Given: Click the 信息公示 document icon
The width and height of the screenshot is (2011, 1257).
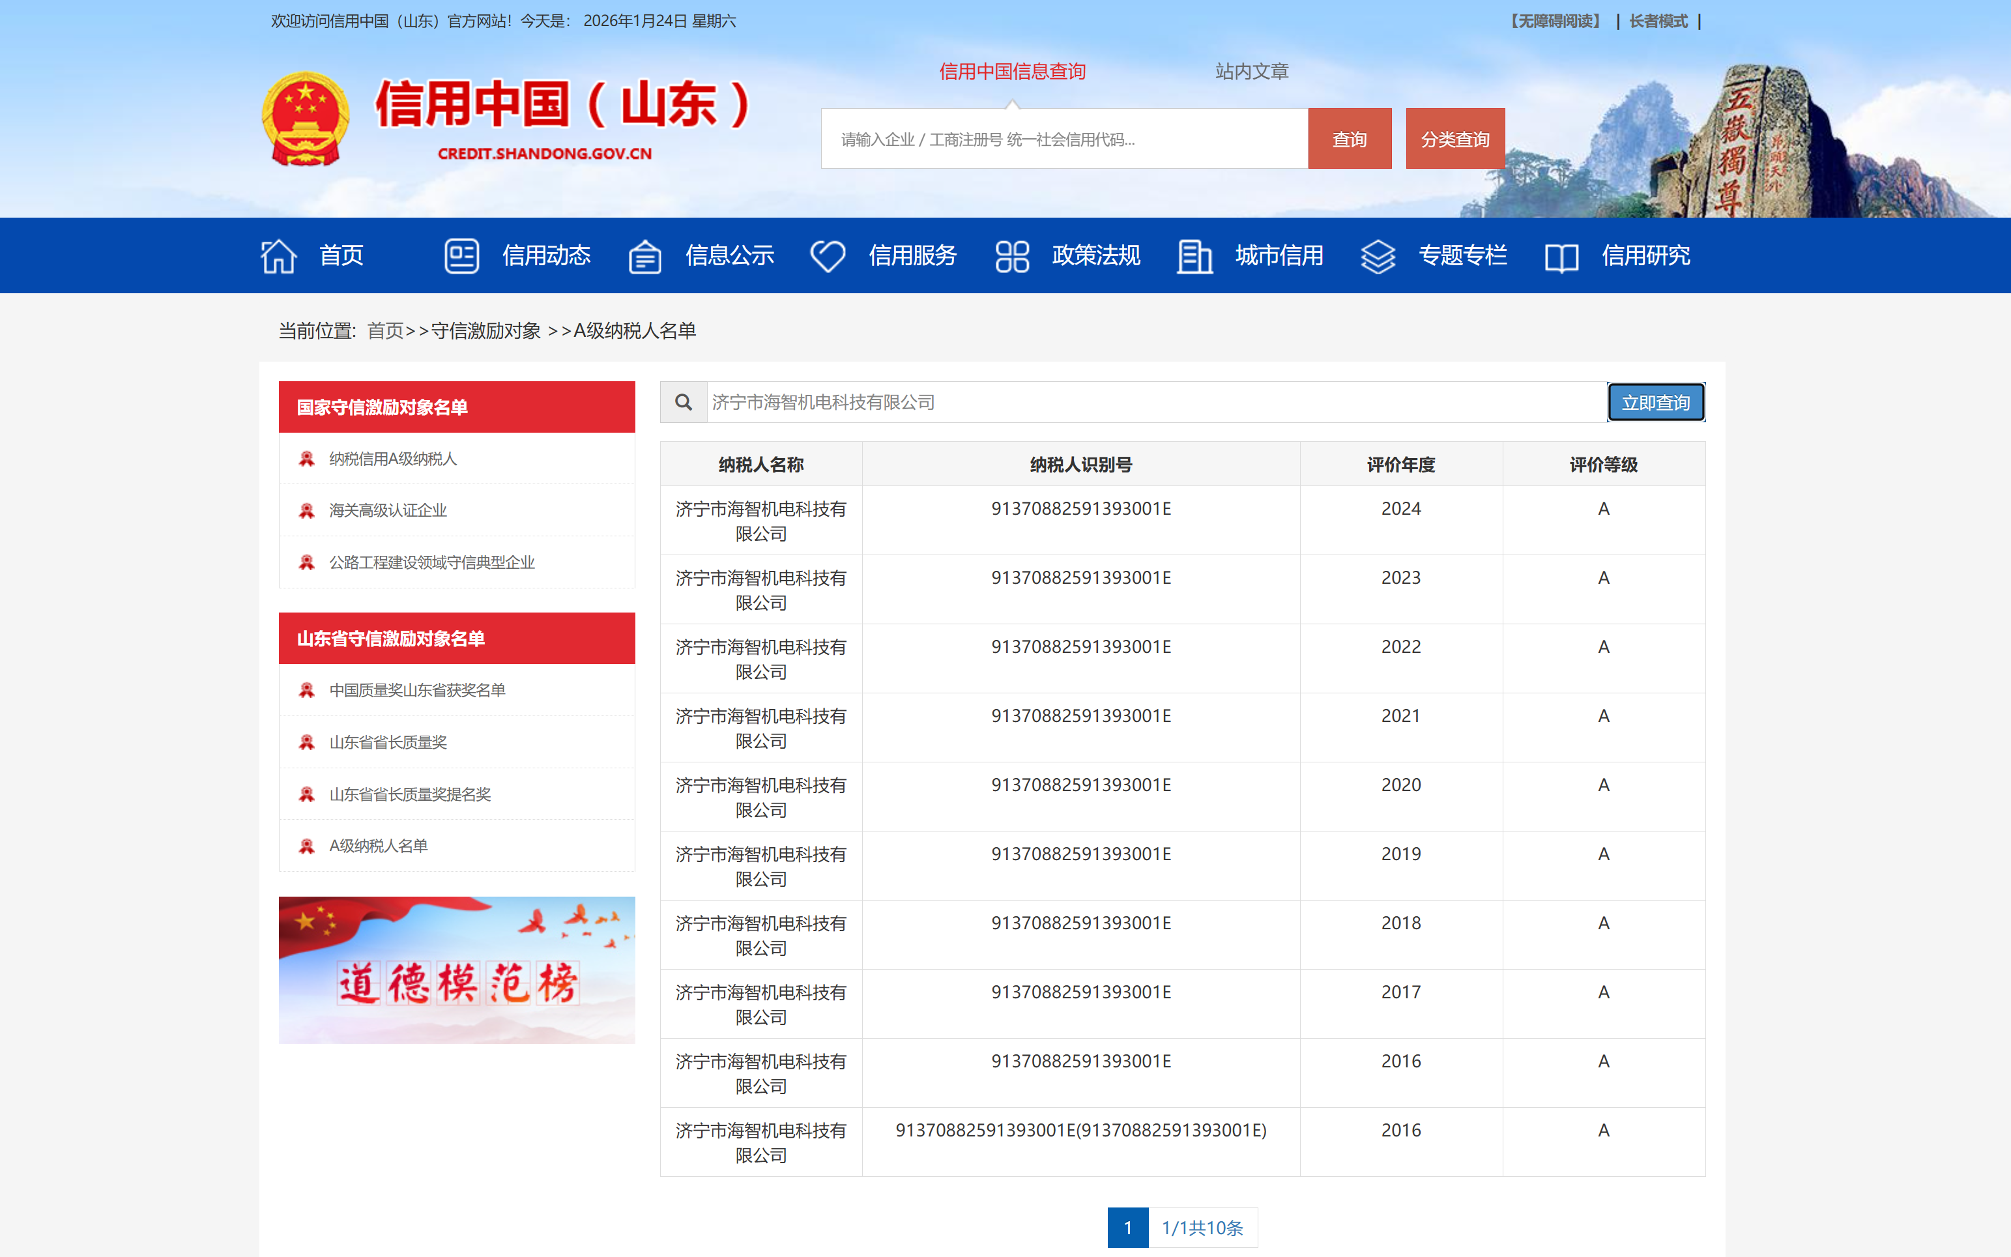Looking at the screenshot, I should coord(645,255).
